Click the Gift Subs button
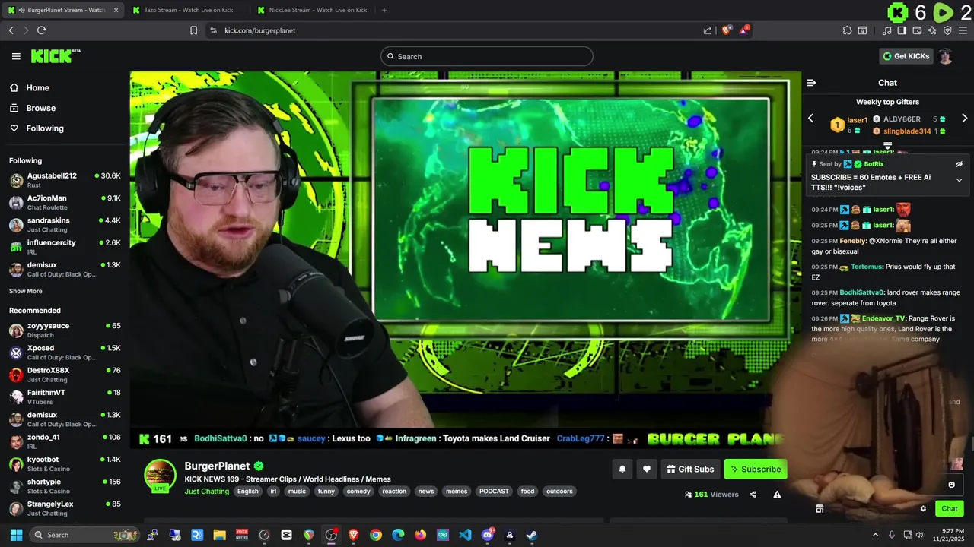Viewport: 974px width, 547px height. pyautogui.click(x=690, y=469)
